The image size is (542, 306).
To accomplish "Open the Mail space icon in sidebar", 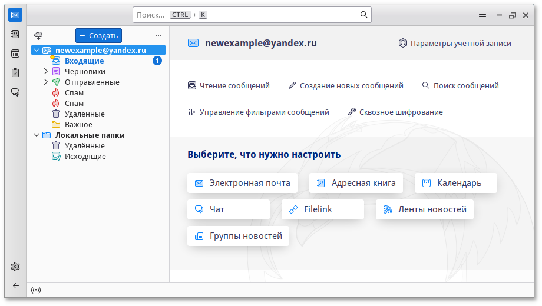I will (x=15, y=15).
